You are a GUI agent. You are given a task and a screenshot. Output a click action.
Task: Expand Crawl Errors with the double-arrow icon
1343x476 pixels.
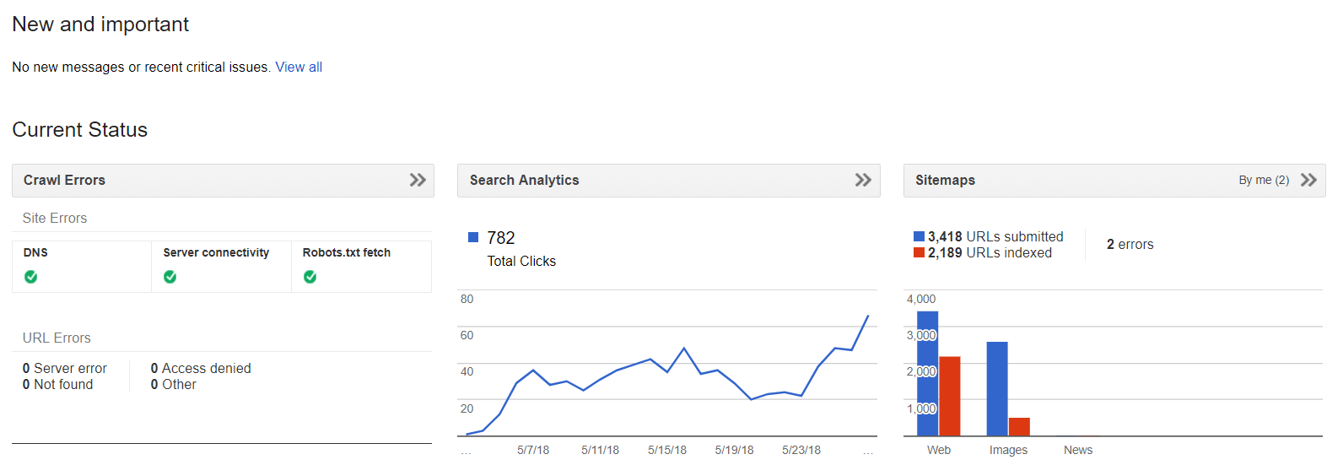click(x=418, y=180)
